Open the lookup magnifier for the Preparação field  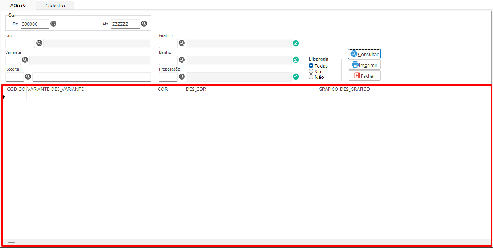pyautogui.click(x=182, y=77)
